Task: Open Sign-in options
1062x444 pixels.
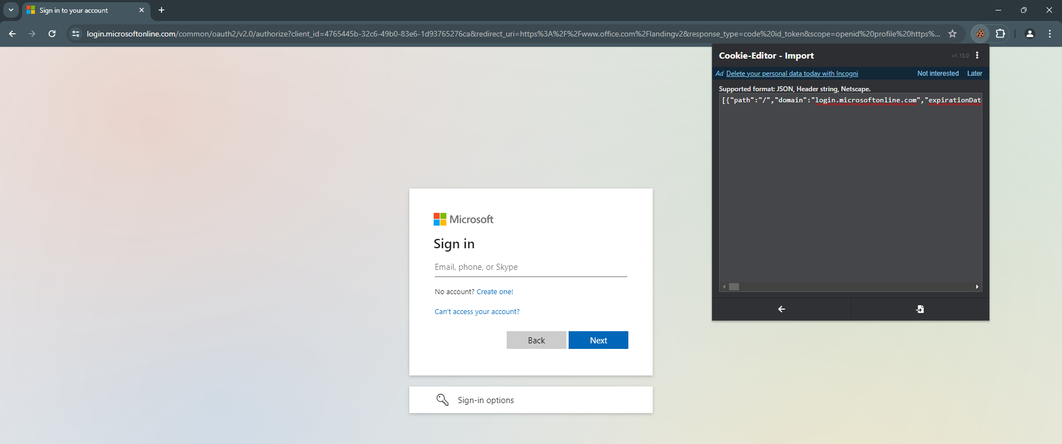Action: (531, 400)
